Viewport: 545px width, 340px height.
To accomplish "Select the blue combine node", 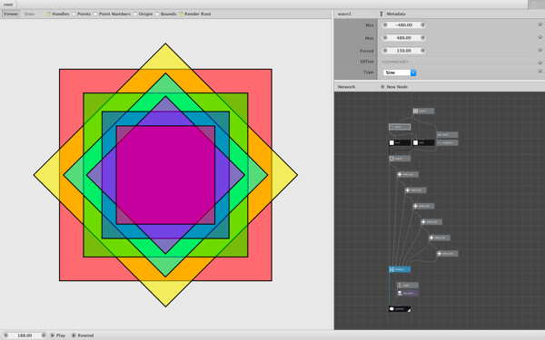I will tap(400, 269).
